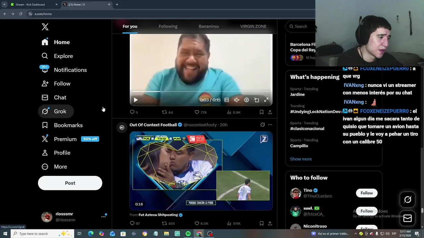This screenshot has height=238, width=424.
Task: Select the For you tab
Action: tap(130, 26)
